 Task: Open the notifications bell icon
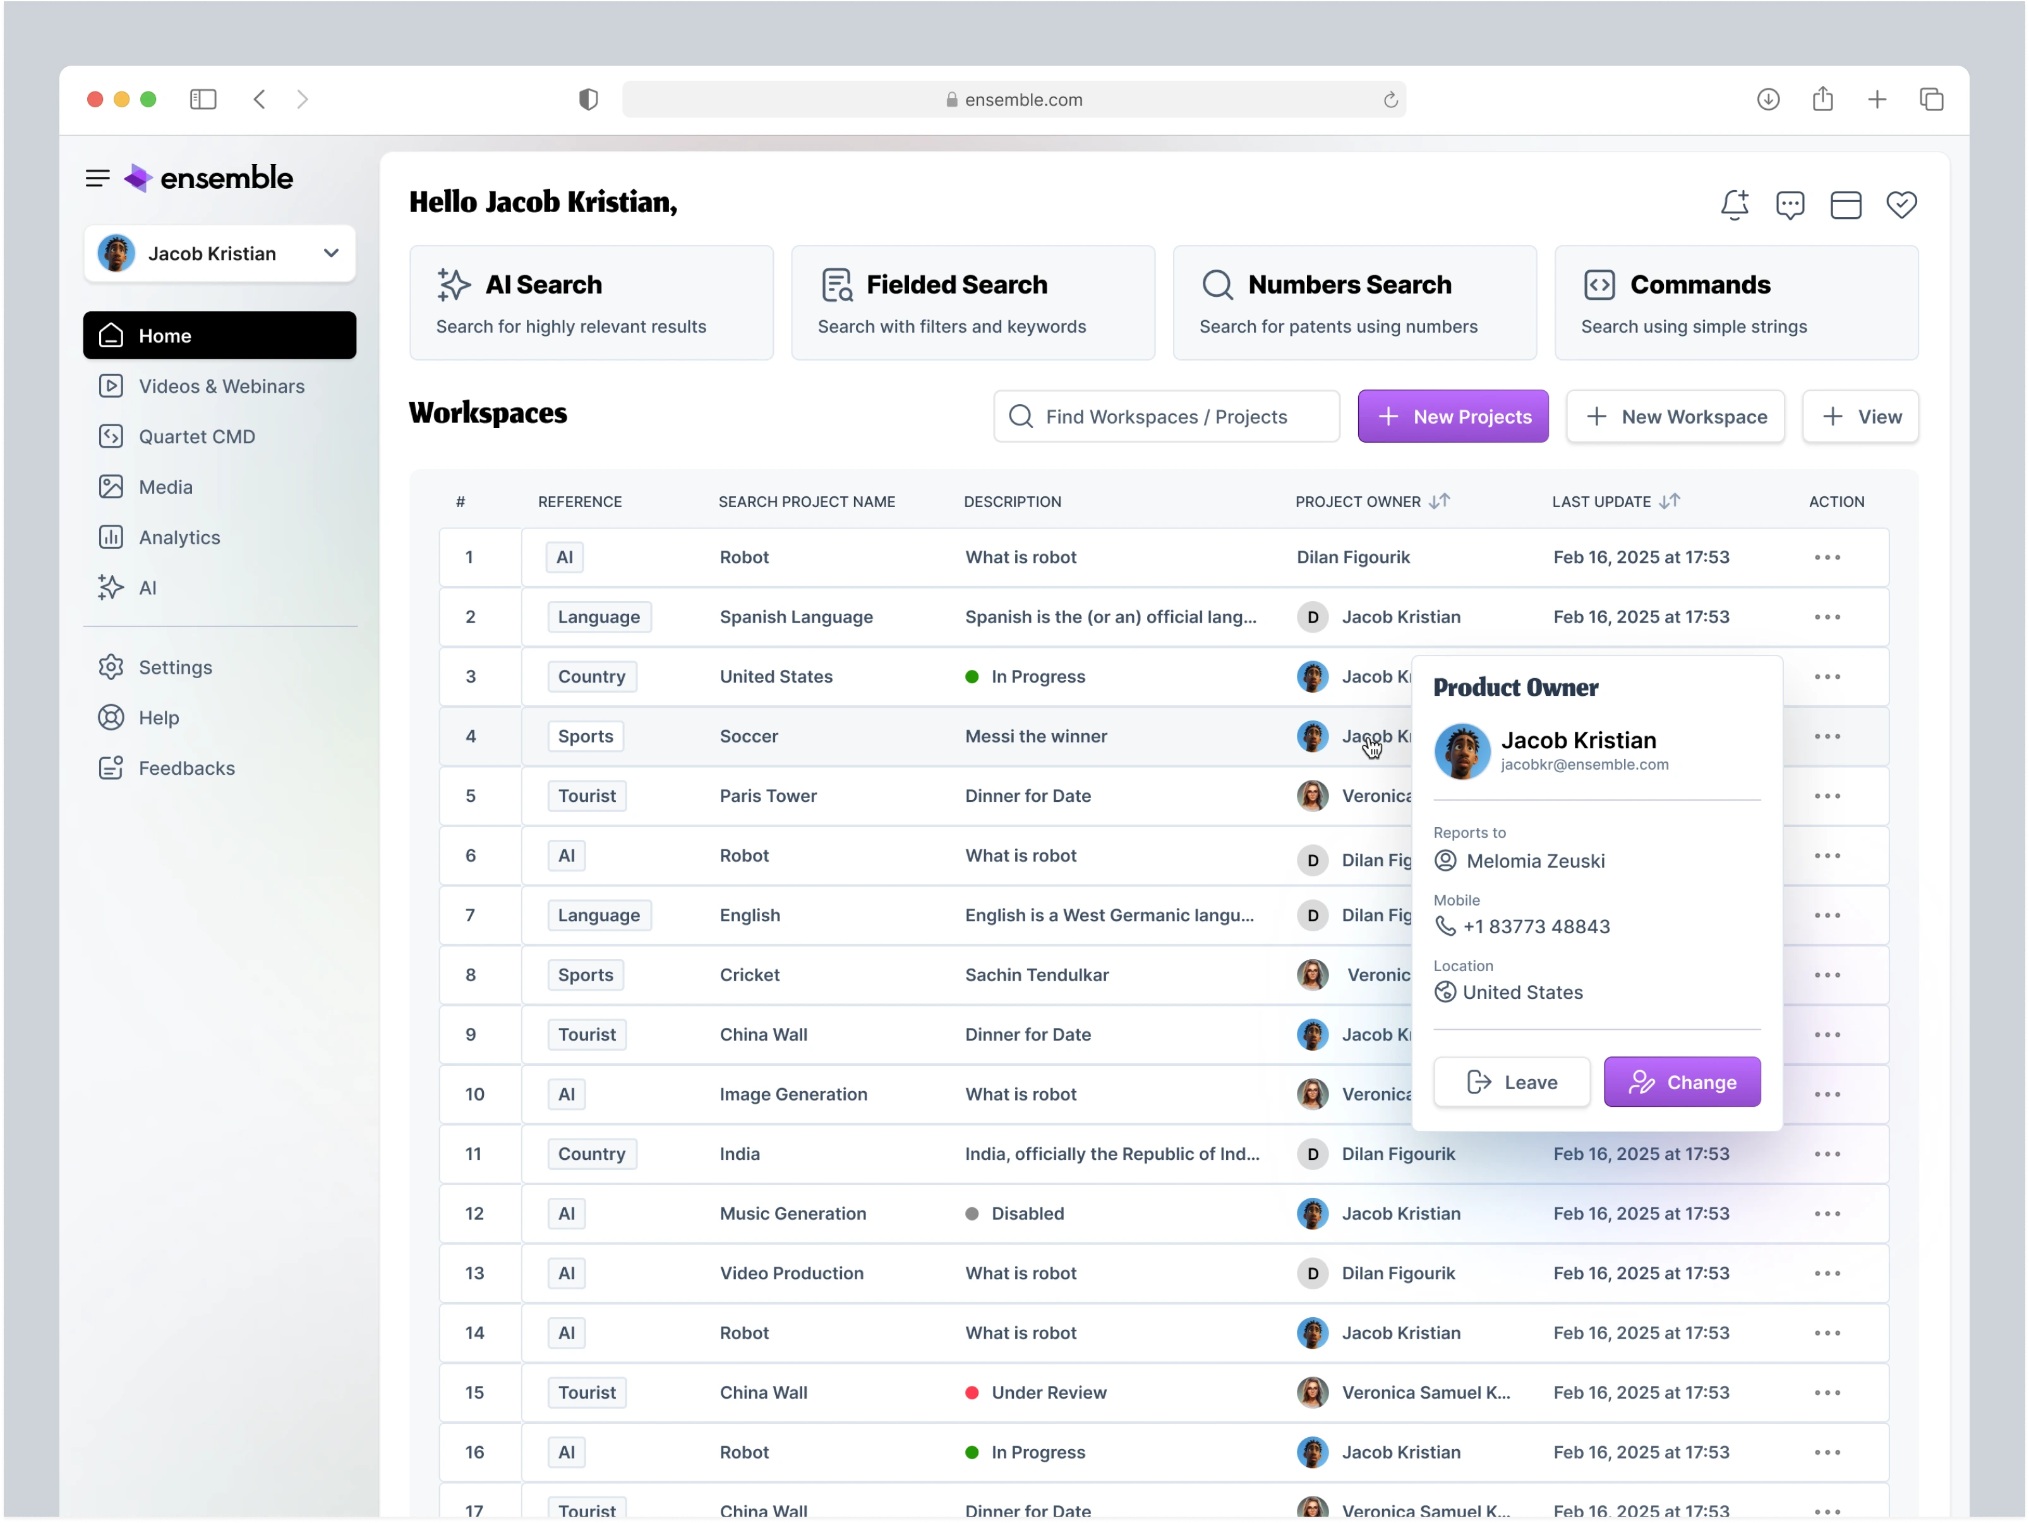tap(1735, 205)
